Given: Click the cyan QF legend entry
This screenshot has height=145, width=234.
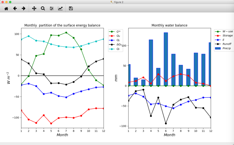Looking at the screenshot, I should [x=115, y=49].
